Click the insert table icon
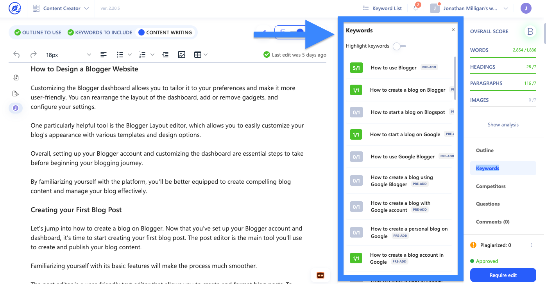This screenshot has width=546, height=284. [198, 55]
